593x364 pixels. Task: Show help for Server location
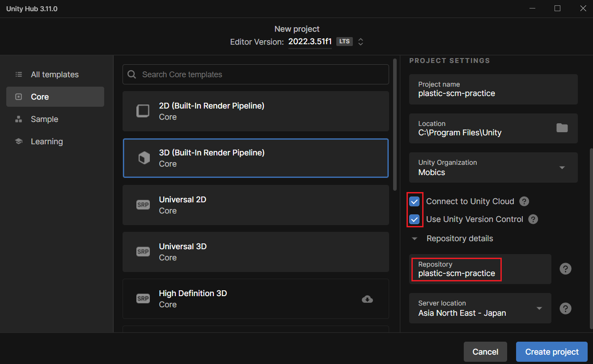coord(566,309)
